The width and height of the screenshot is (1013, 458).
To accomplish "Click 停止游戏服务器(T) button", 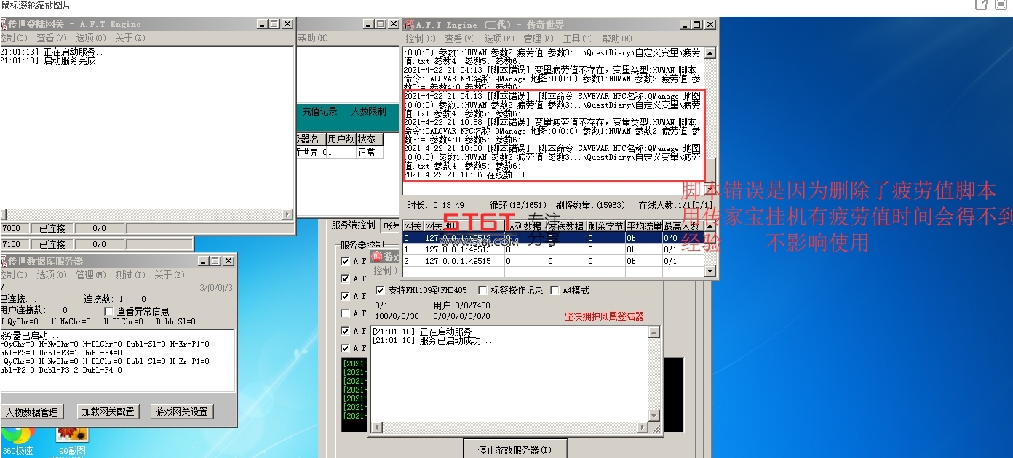I will pos(515,450).
